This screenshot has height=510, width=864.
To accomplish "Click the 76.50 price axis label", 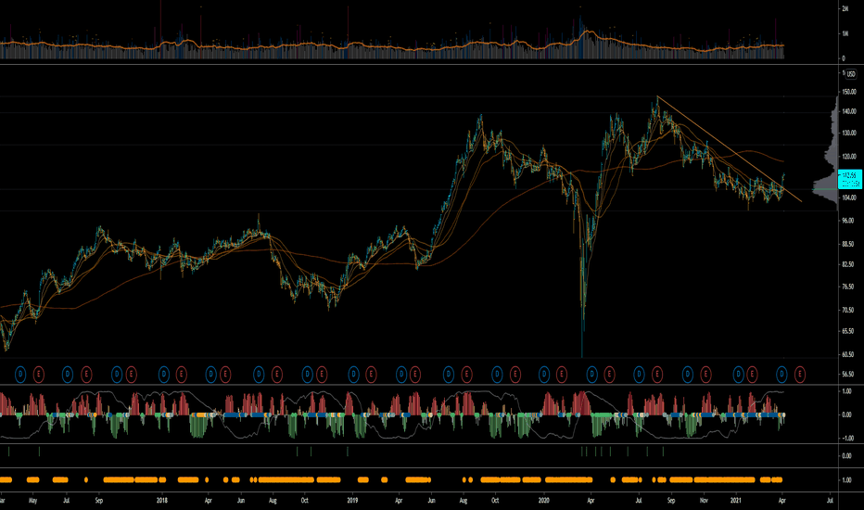I will point(848,287).
